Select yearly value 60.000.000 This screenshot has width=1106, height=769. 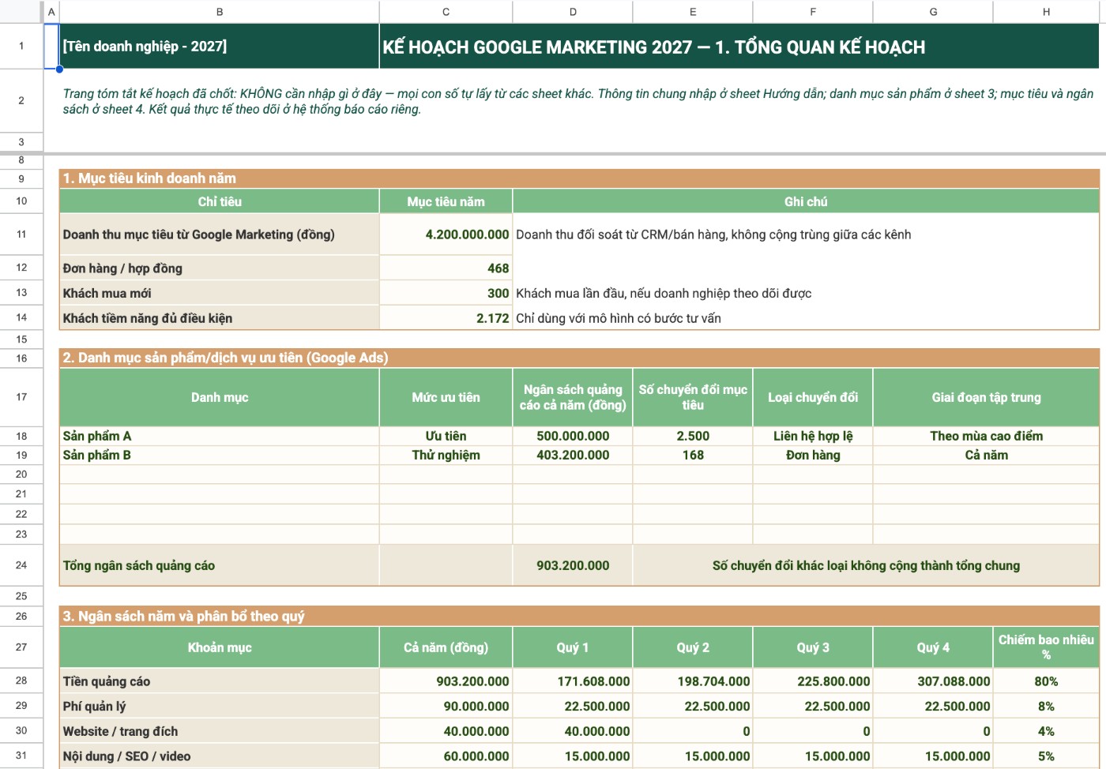(x=446, y=756)
